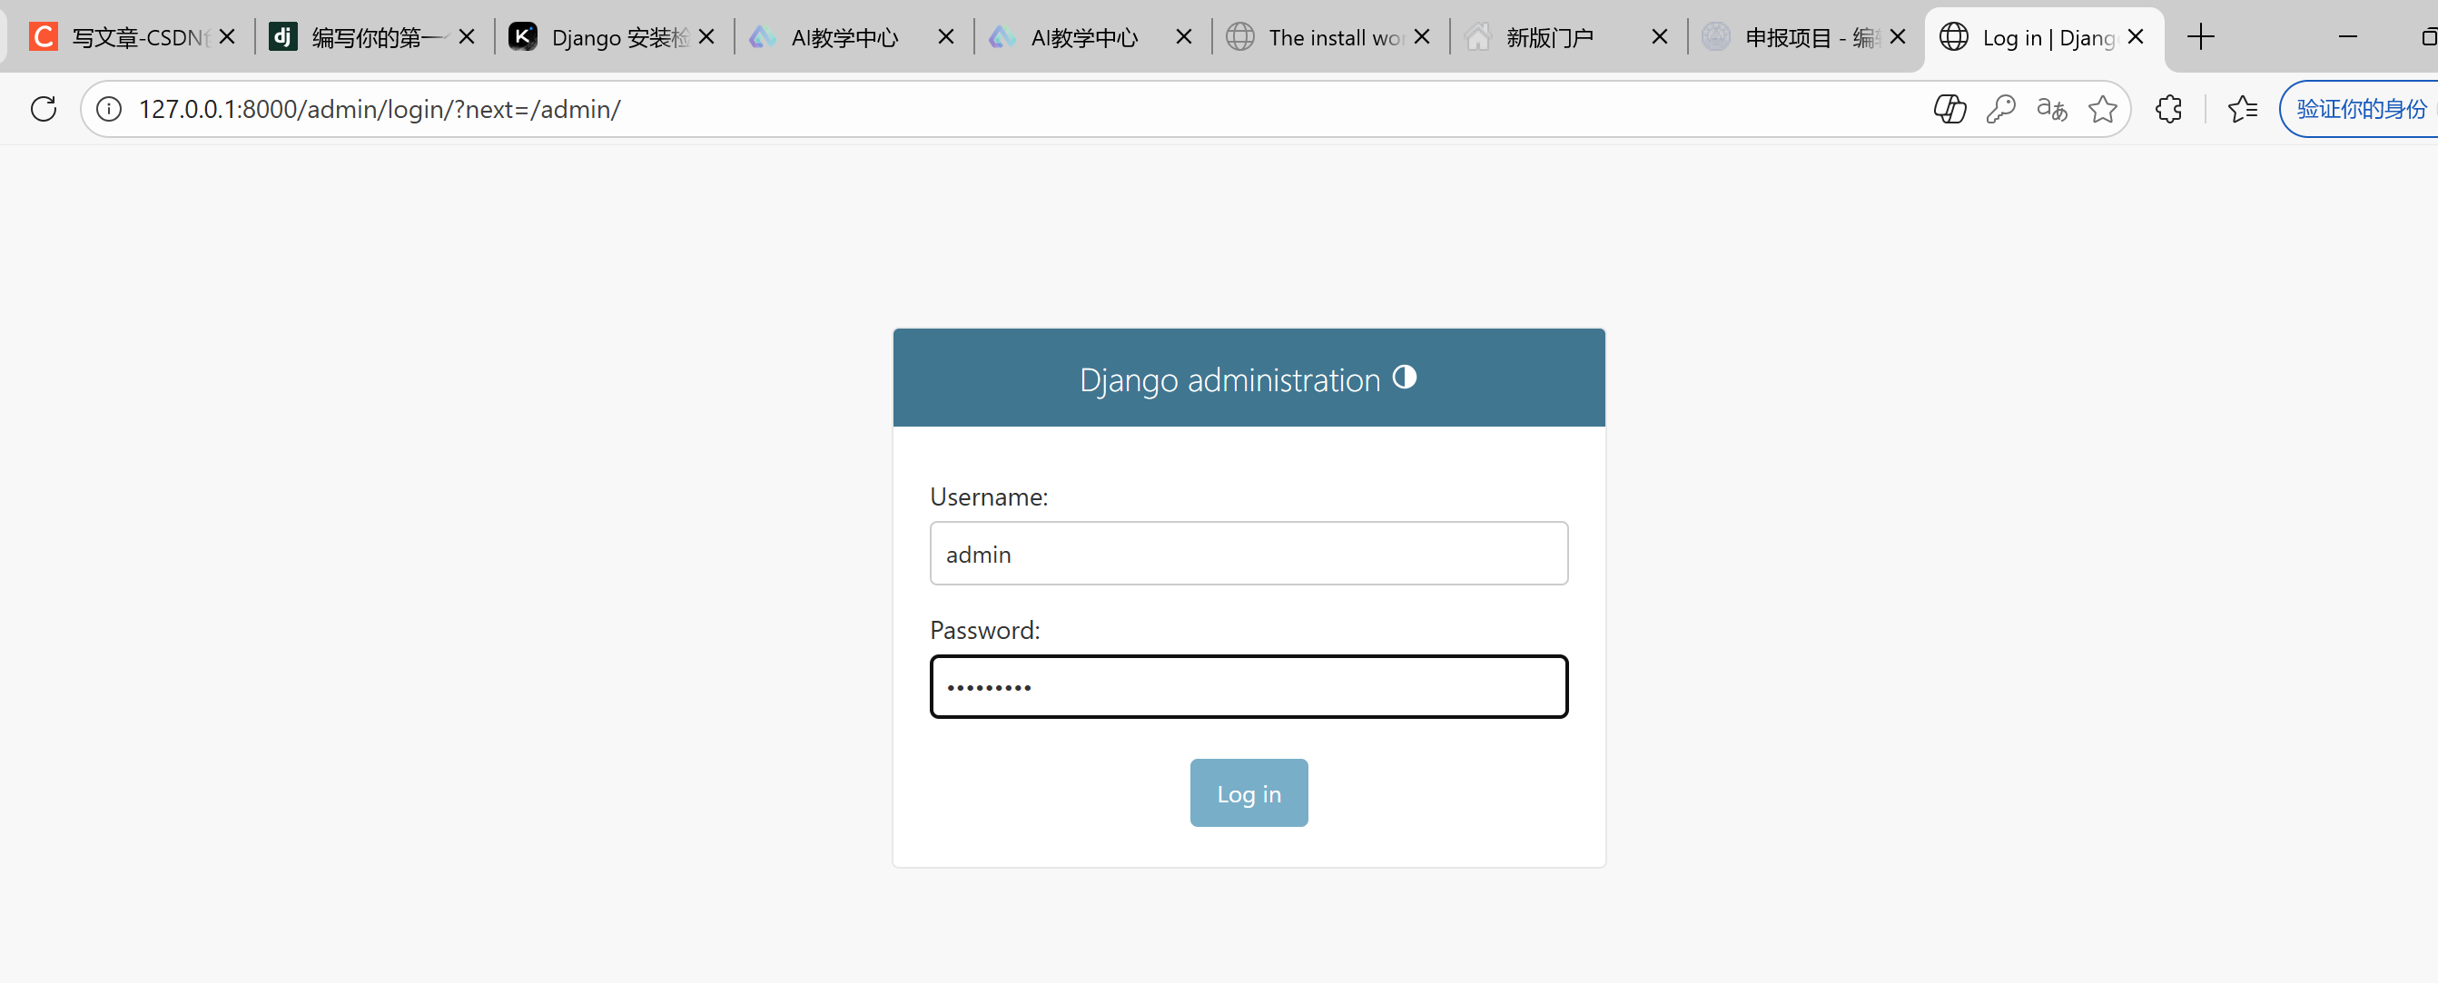Open browser extensions puzzle icon

click(2168, 110)
